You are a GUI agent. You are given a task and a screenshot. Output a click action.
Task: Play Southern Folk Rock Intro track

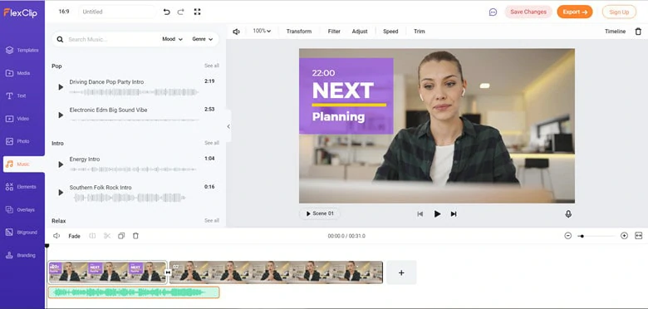pos(61,193)
